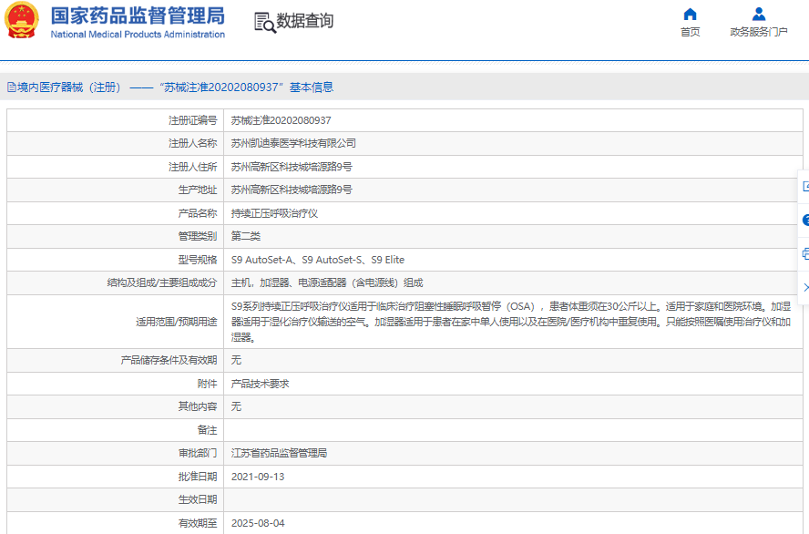Click the approving department 江苏省药品监督管理局
The width and height of the screenshot is (809, 534).
click(x=279, y=453)
